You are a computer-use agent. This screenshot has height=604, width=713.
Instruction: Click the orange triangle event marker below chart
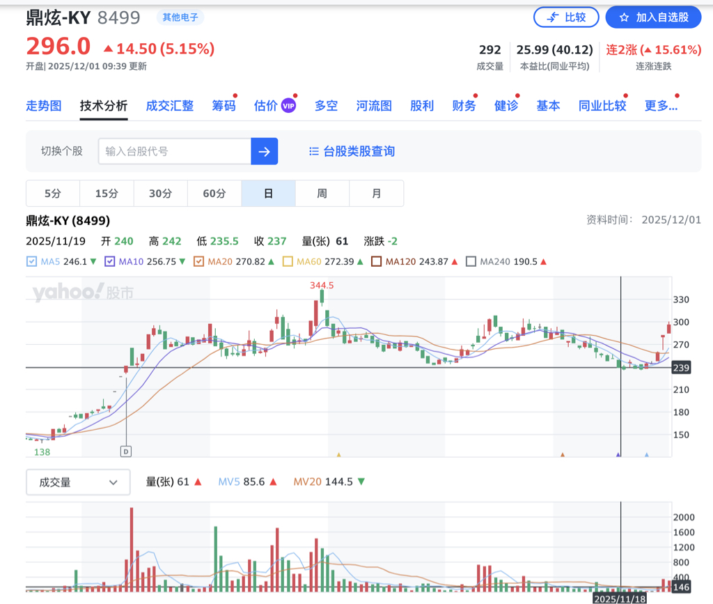(563, 455)
